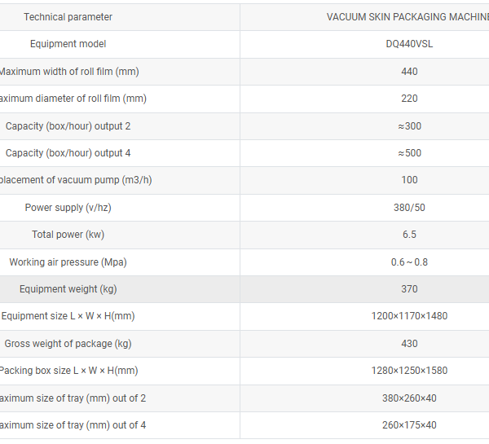Click the roll film diameter value 220
The width and height of the screenshot is (489, 444).
409,99
